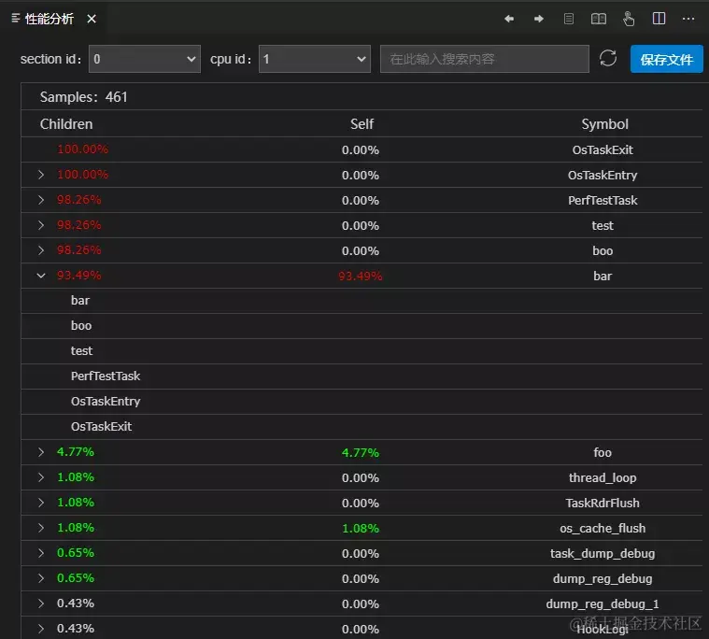Collapse the bar 93.49% row
The width and height of the screenshot is (709, 639).
tap(41, 276)
